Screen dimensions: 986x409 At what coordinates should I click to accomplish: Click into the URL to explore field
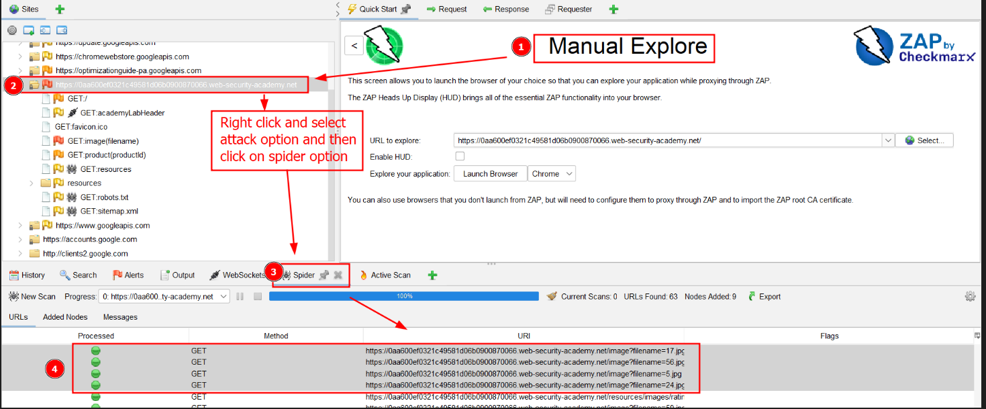[x=668, y=140]
